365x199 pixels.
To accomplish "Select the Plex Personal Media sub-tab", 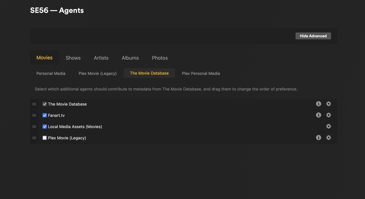I will [x=201, y=73].
